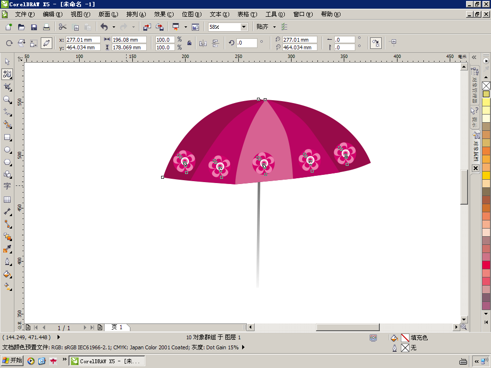The width and height of the screenshot is (491, 368).
Task: Apply the no-fill X swatch
Action: coord(486,86)
